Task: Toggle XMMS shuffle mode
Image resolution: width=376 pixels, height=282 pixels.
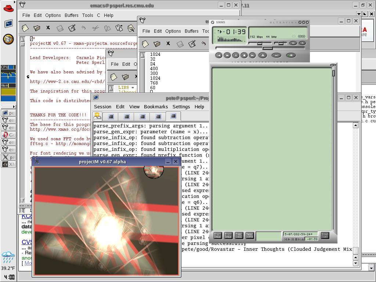Action: point(276,55)
